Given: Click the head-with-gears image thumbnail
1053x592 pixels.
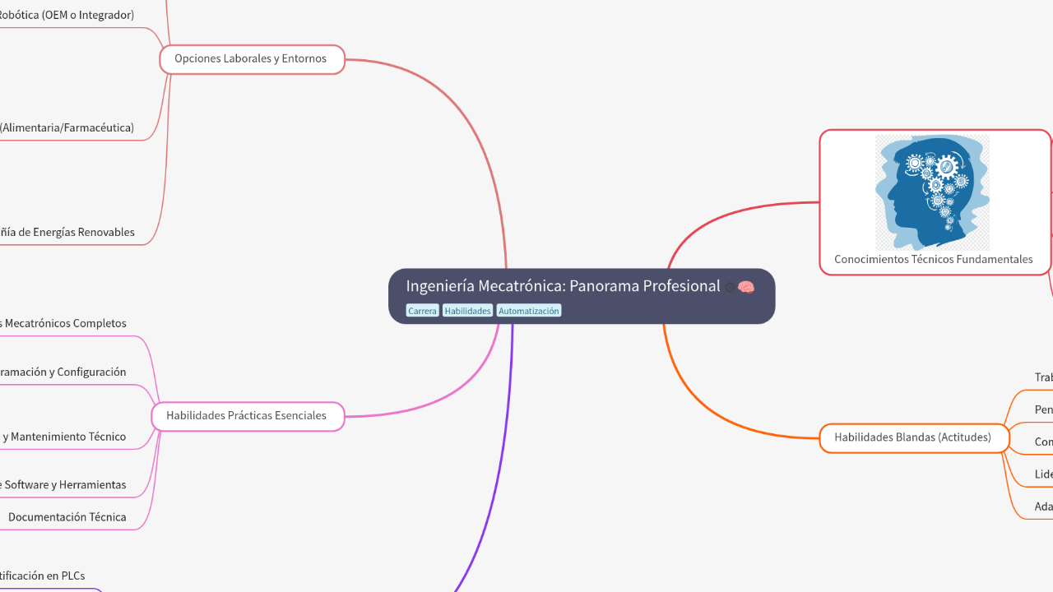Looking at the screenshot, I should pyautogui.click(x=931, y=192).
